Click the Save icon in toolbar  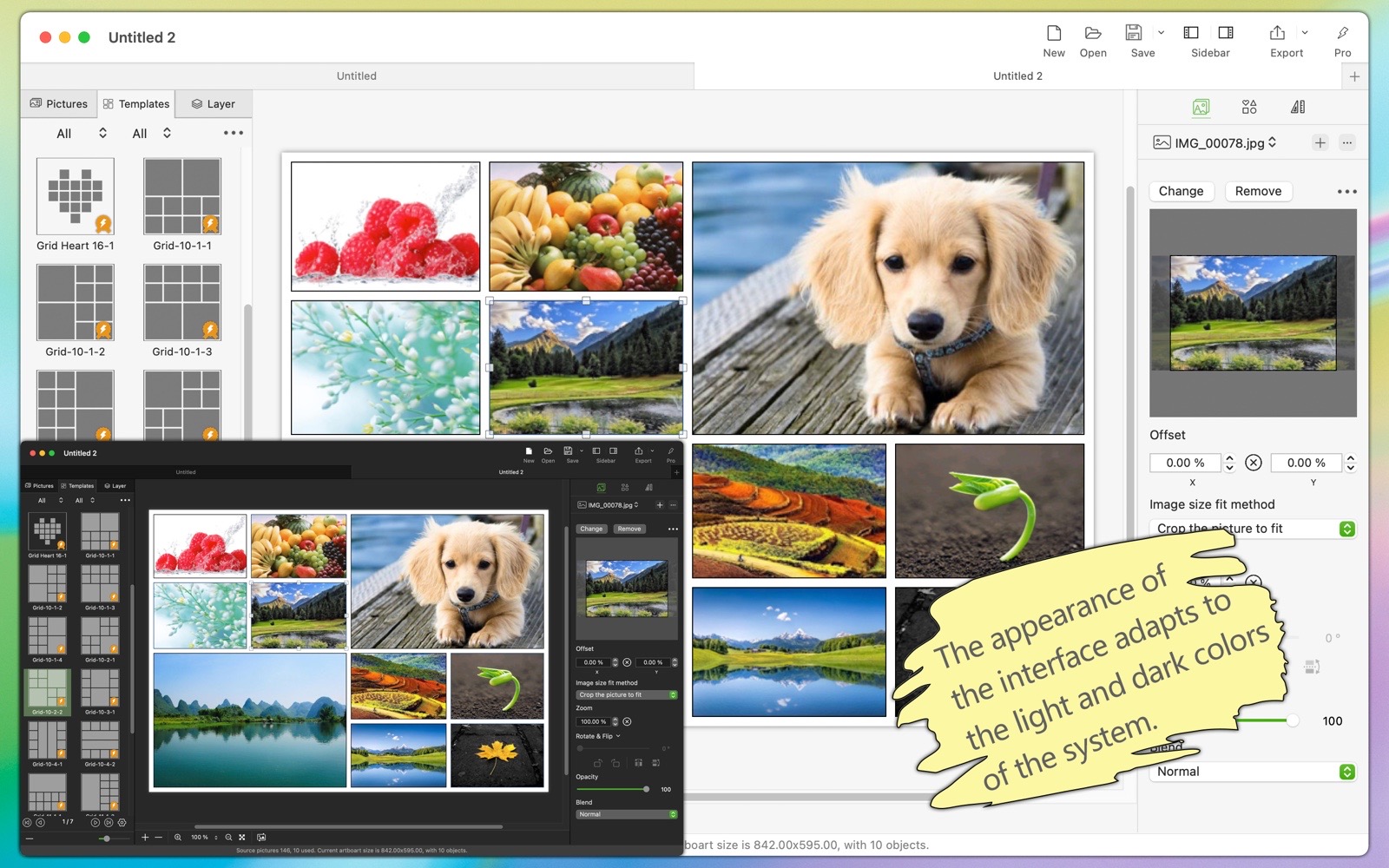point(1134,33)
